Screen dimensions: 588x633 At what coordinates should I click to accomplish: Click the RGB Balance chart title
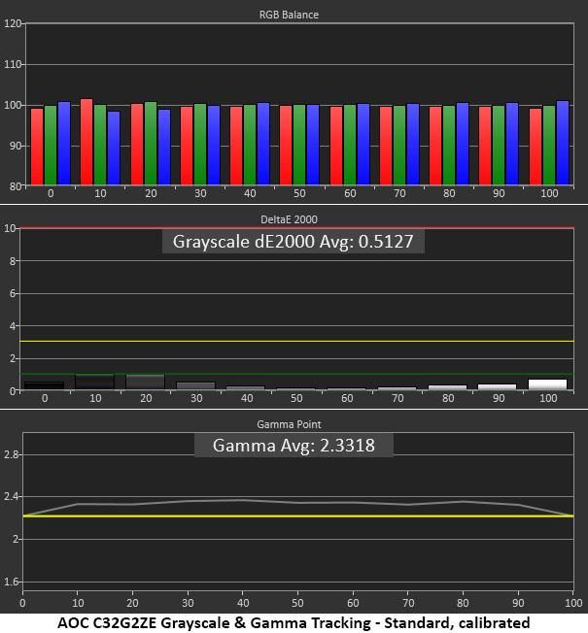click(289, 15)
